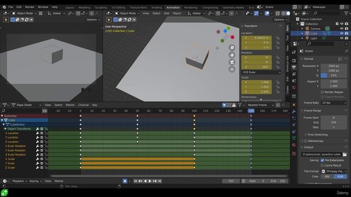Toggle auto keying record button
The height and width of the screenshot is (197, 351).
click(125, 181)
